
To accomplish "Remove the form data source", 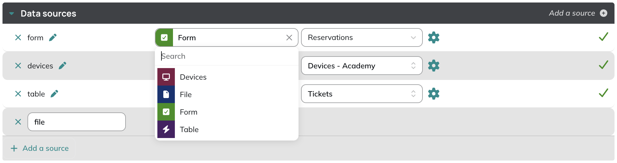I will (x=18, y=37).
